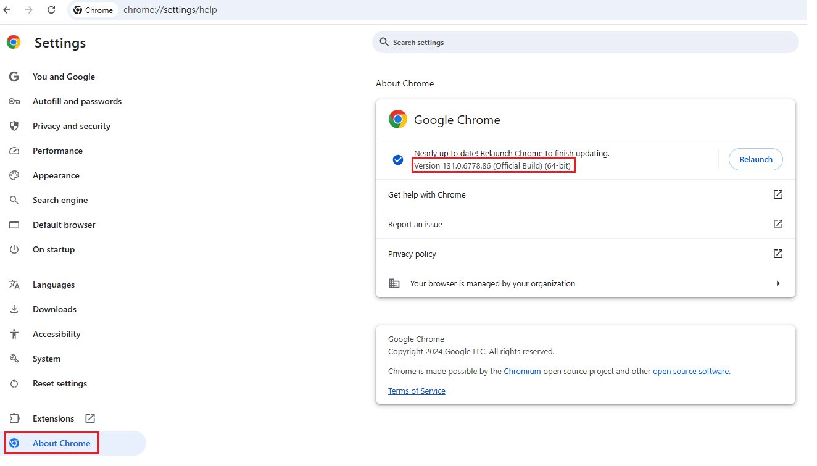Open external link icon for Get help with Chrome
The width and height of the screenshot is (817, 466).
point(778,194)
